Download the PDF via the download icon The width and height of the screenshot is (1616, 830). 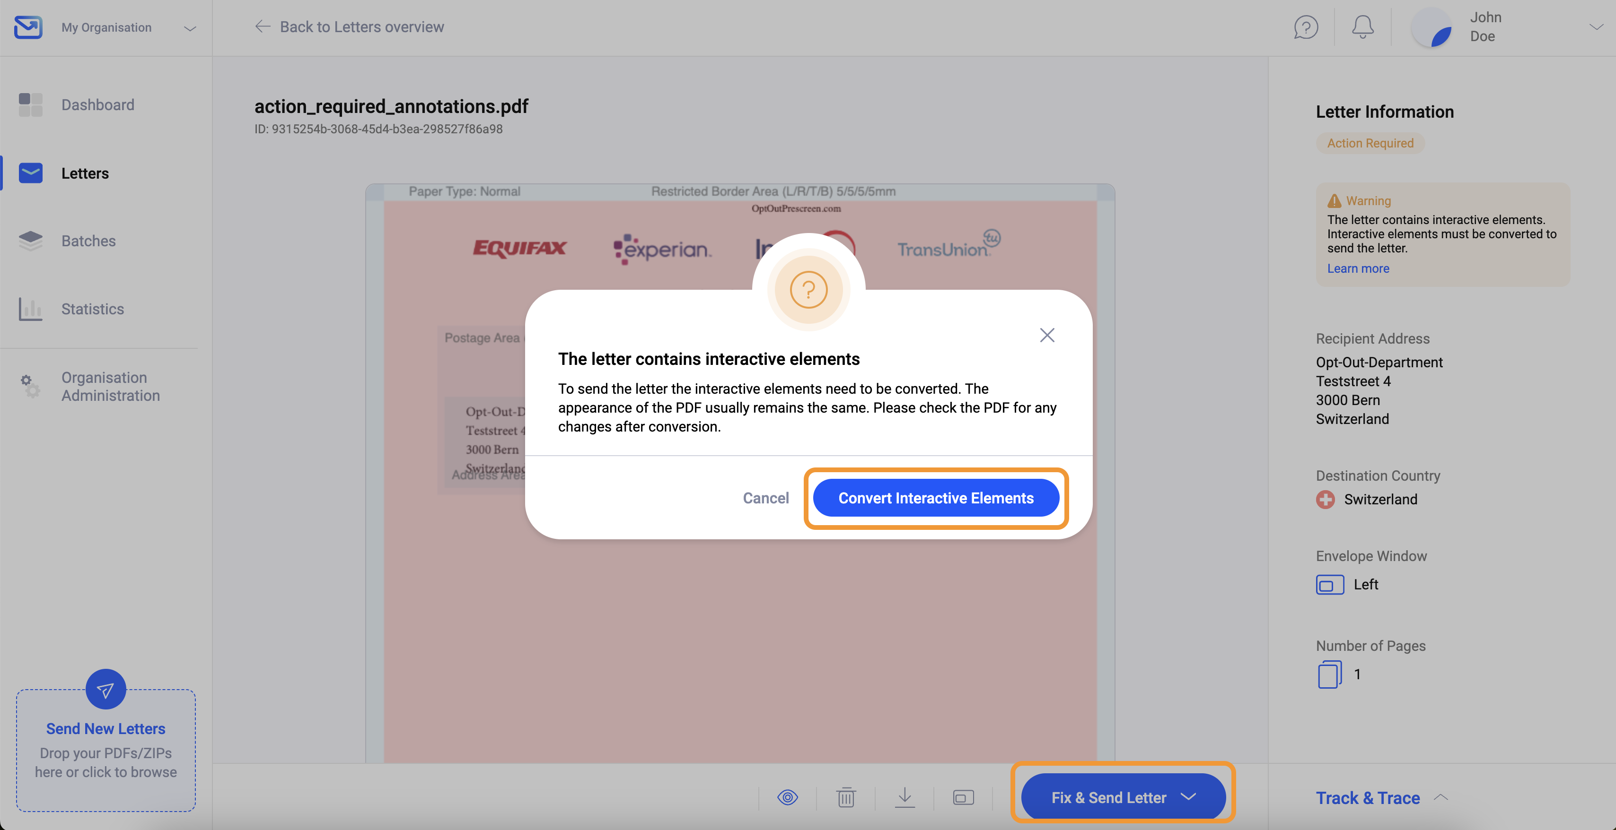905,797
